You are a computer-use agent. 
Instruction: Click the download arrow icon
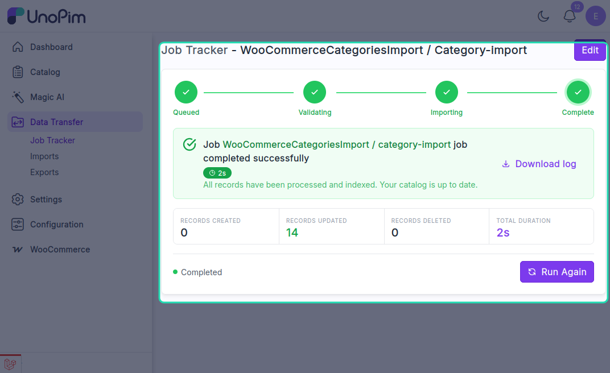click(x=506, y=164)
